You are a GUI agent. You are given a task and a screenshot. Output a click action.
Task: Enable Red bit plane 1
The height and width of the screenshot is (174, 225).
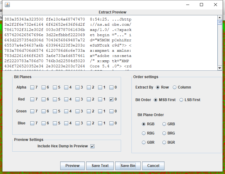tap(100, 99)
